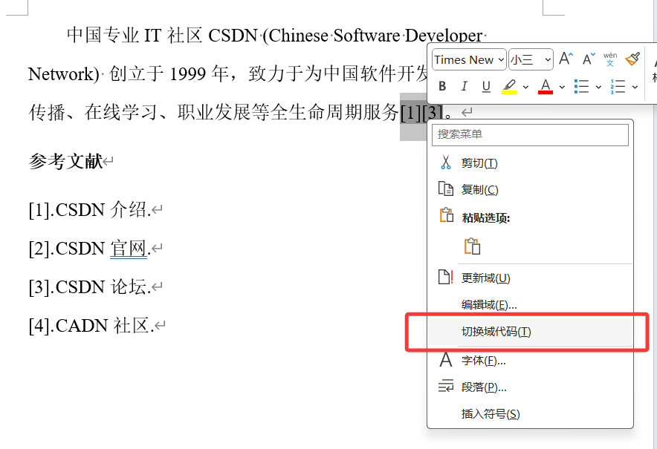This screenshot has width=657, height=449.
Task: Select 更新域(U) in context menu
Action: 530,278
